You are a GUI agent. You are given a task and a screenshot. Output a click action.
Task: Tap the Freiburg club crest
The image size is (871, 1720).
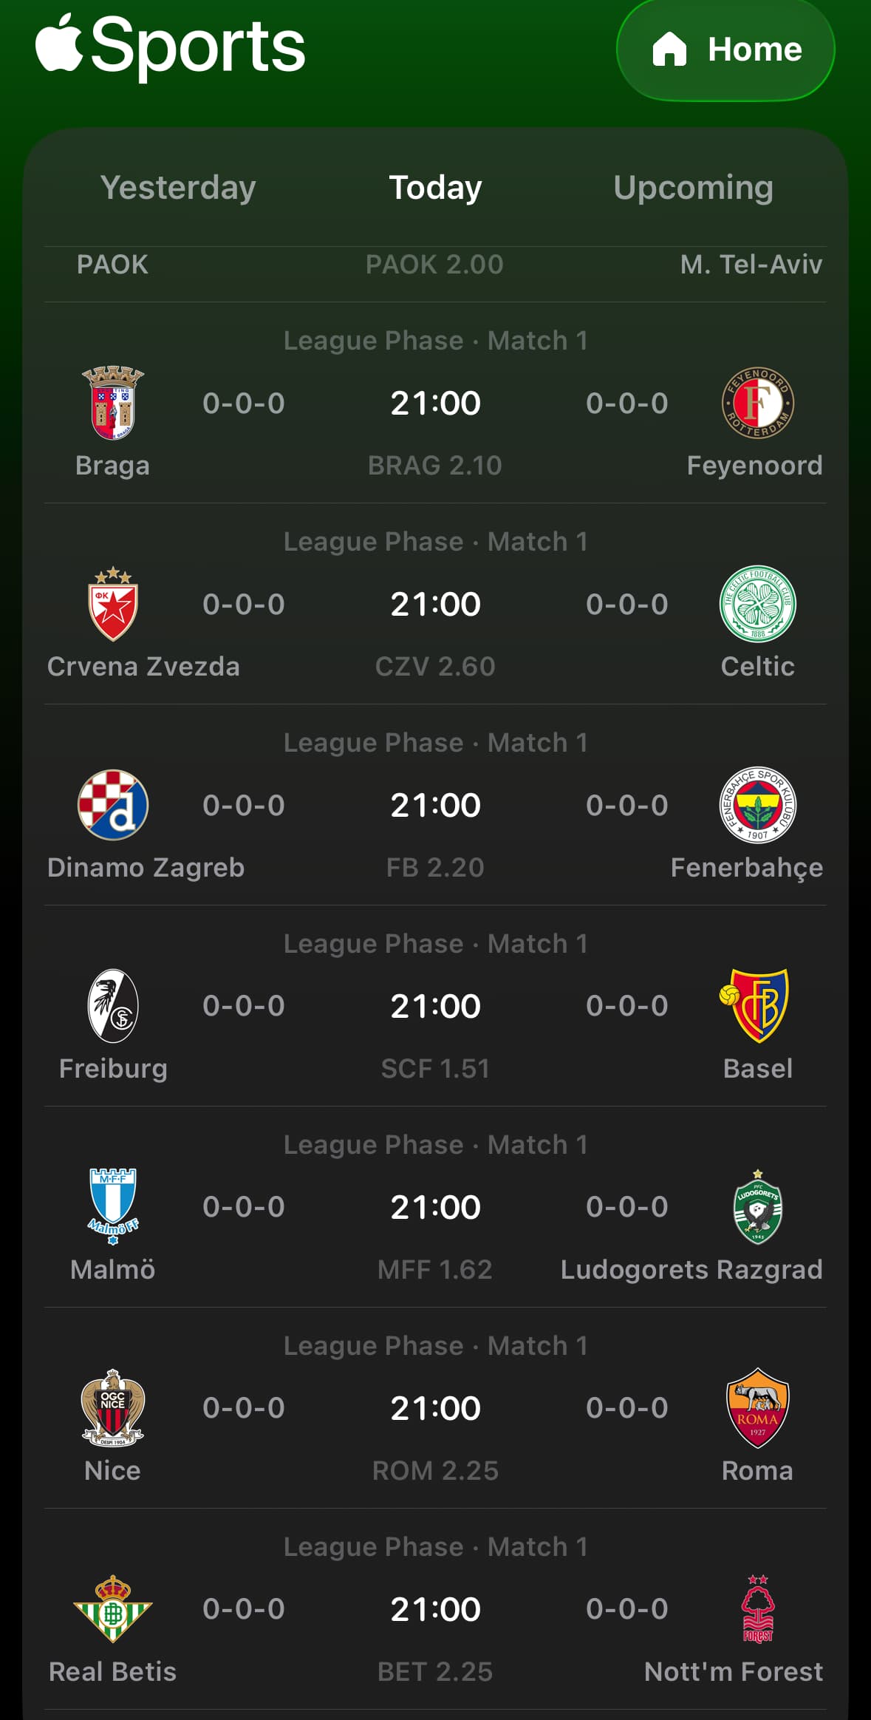click(x=113, y=1006)
